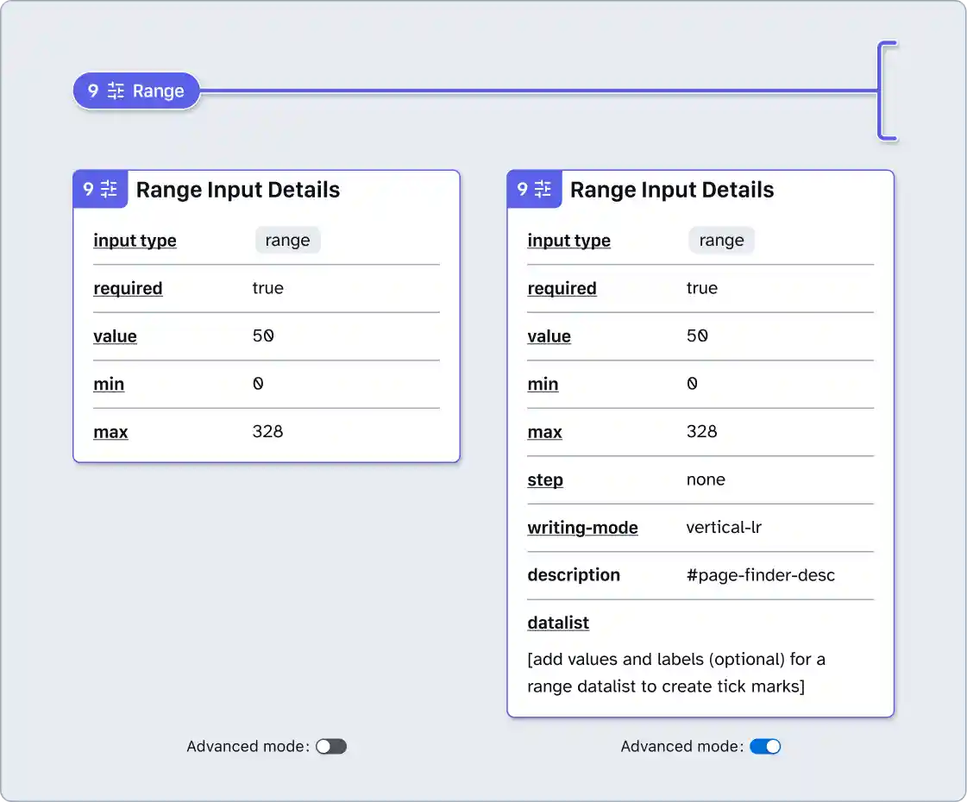967x802 pixels.
Task: Expand the "datalist" section on the right card
Action: [x=557, y=623]
